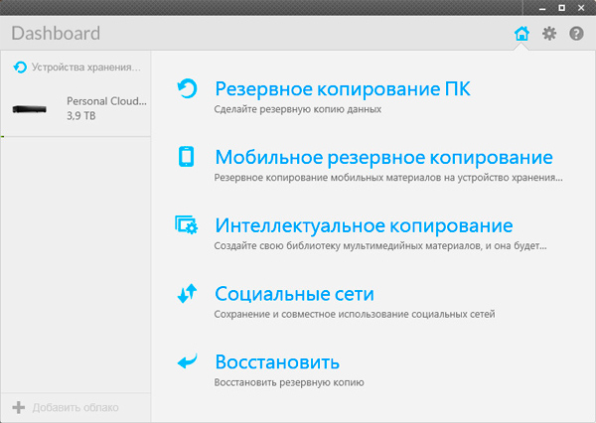The width and height of the screenshot is (596, 423).
Task: Choose Интеллектуальное копирование
Action: (364, 225)
